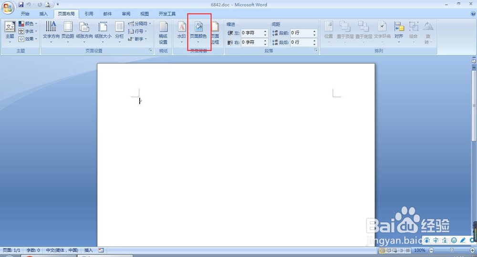Screen dimensions: 477x257
Task: Click the 段后 spacing after field
Action: pos(301,42)
